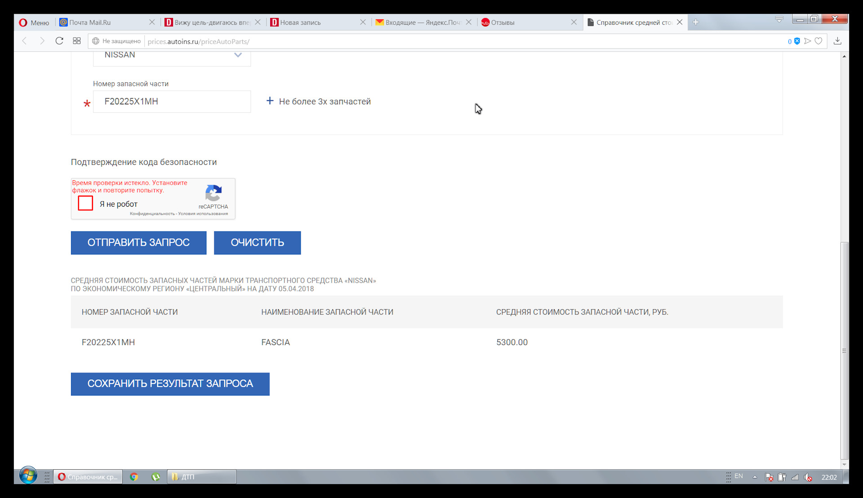The image size is (863, 498).
Task: Click the Не защищено security badge
Action: coord(116,41)
